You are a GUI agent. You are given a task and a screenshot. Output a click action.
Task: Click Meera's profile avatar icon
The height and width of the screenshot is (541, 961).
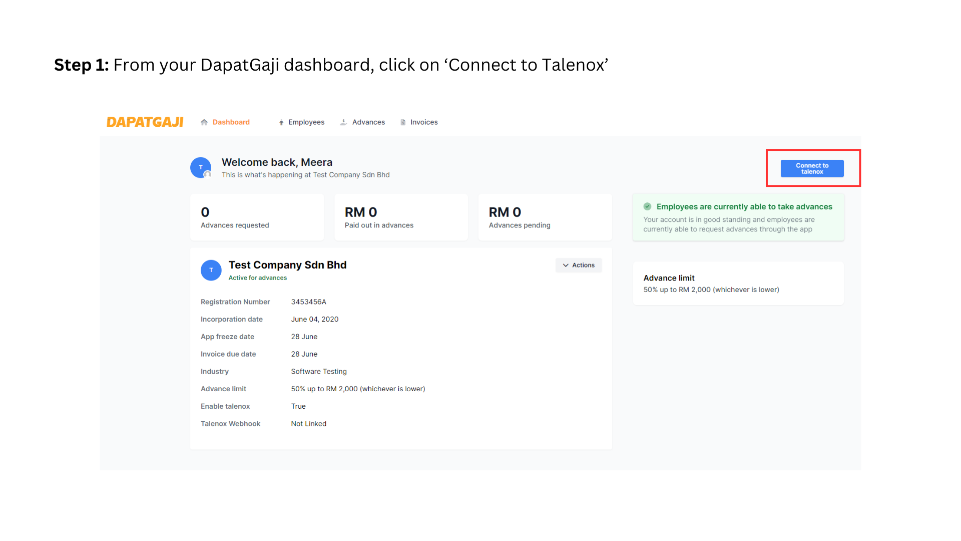click(x=201, y=168)
